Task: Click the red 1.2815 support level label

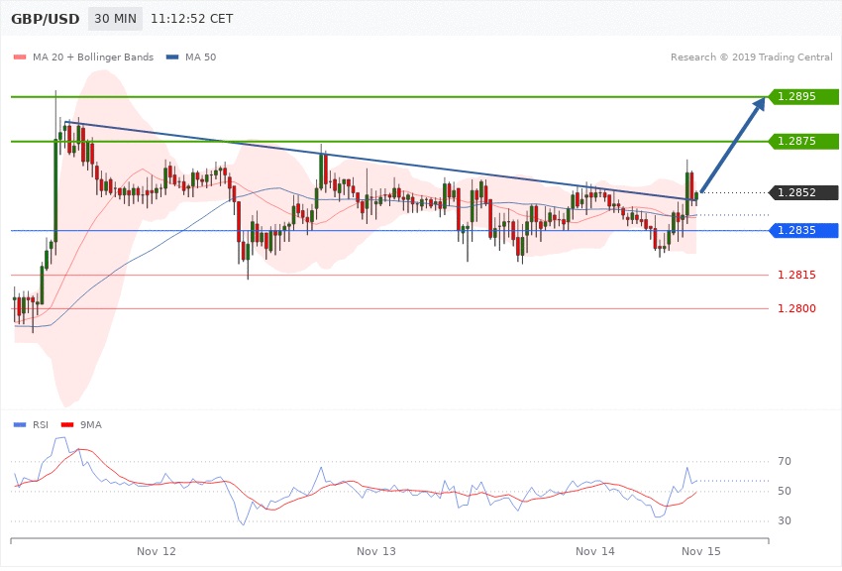Action: 796,275
